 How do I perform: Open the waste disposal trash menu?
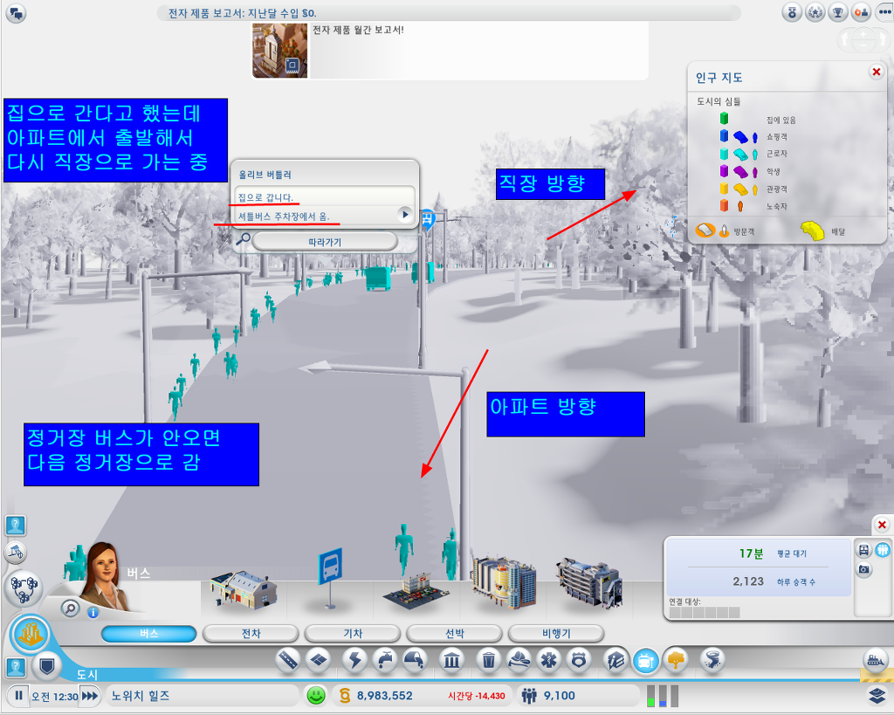[x=489, y=660]
